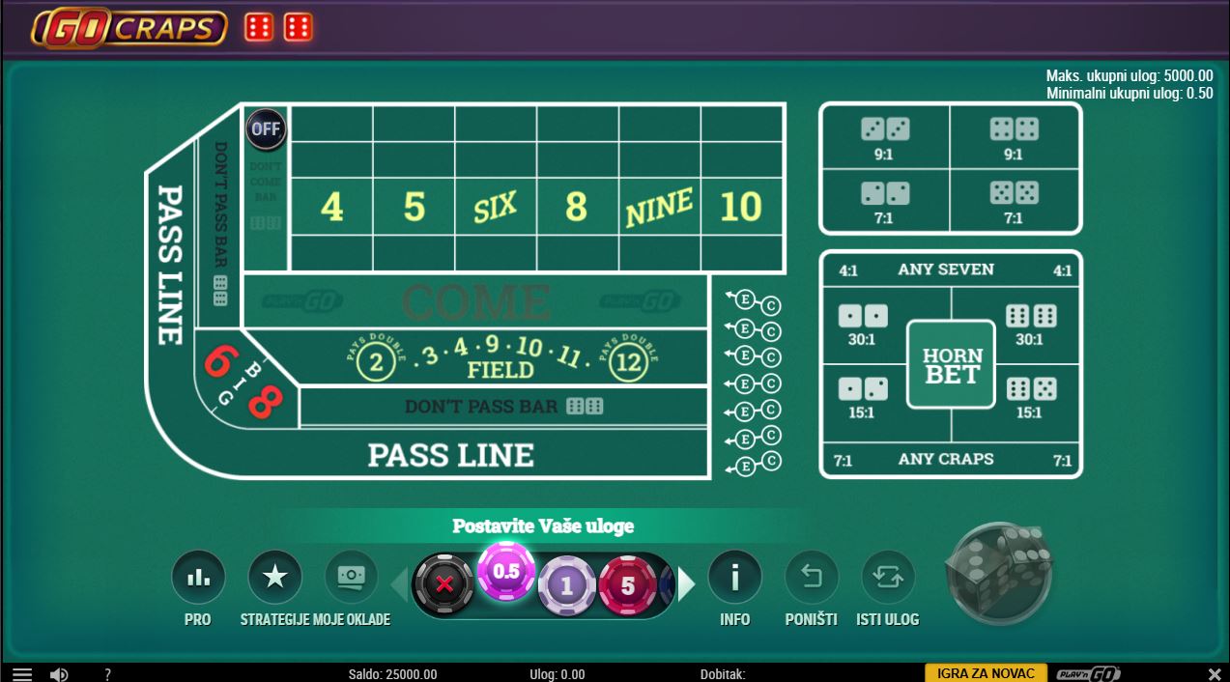This screenshot has width=1230, height=682.
Task: Undo last bet with Poništi
Action: [x=812, y=578]
